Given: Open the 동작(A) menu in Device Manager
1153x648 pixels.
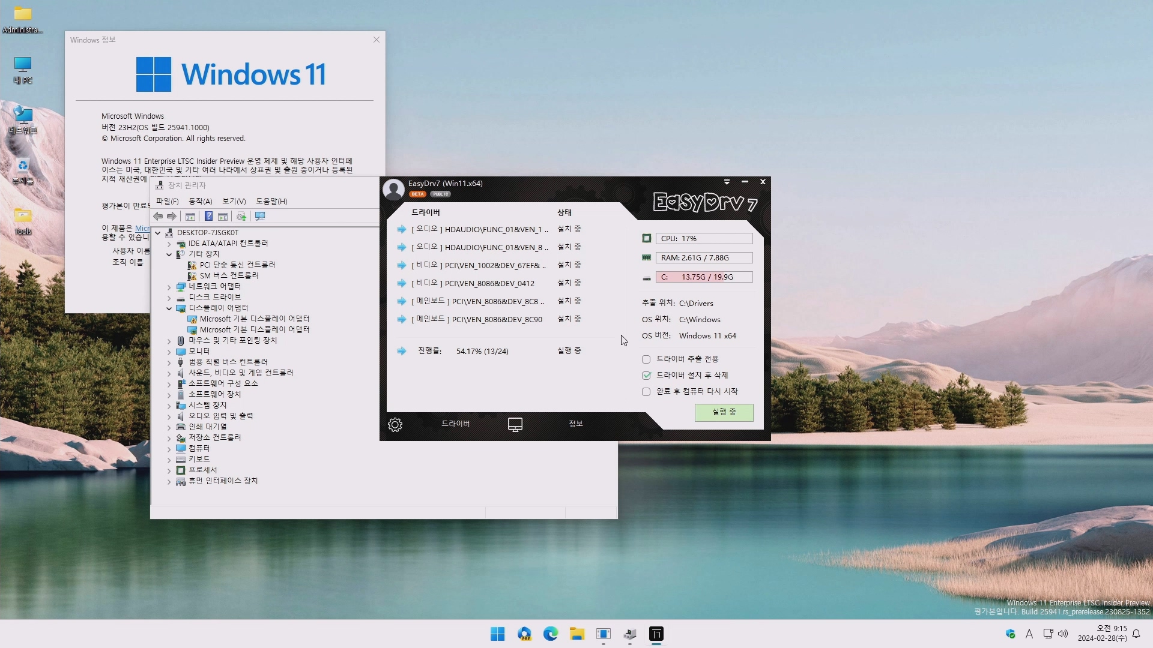Looking at the screenshot, I should 201,202.
